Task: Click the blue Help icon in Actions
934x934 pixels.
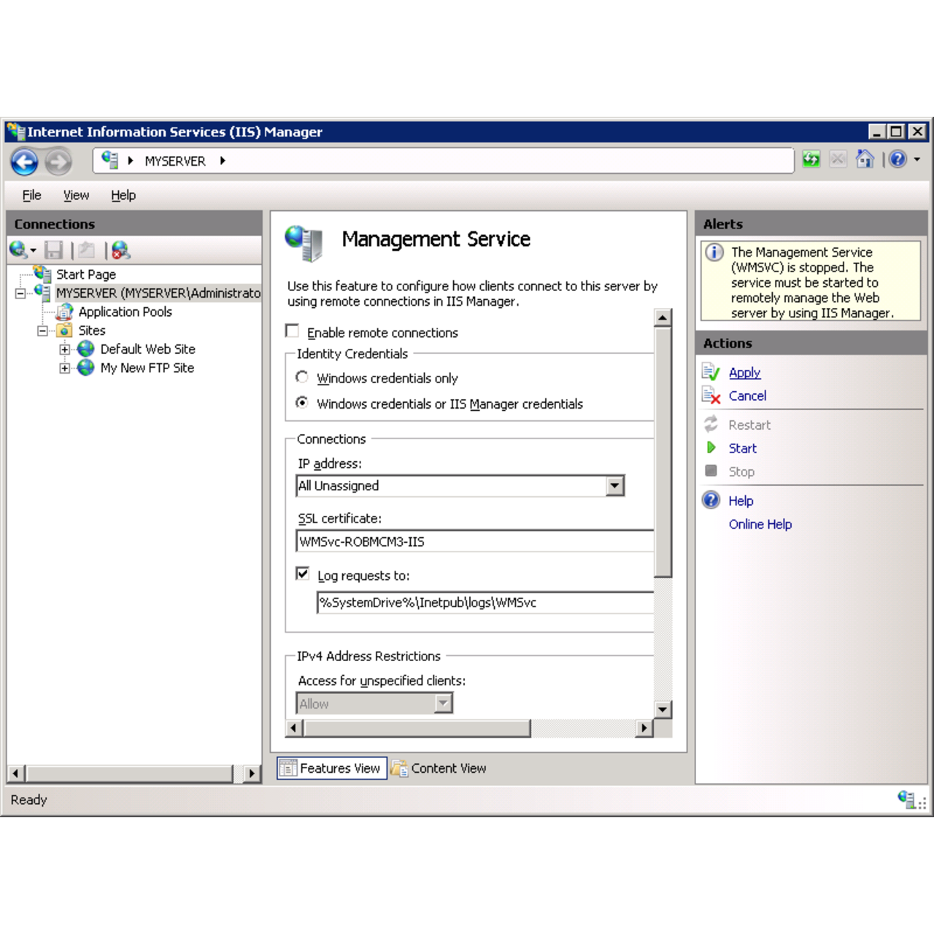Action: tap(711, 500)
